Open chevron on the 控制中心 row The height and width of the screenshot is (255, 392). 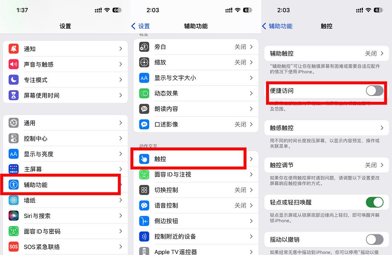coord(121,138)
